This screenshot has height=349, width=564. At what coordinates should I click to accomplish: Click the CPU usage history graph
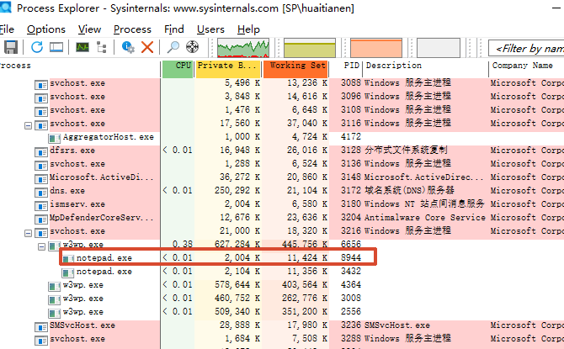tap(243, 48)
